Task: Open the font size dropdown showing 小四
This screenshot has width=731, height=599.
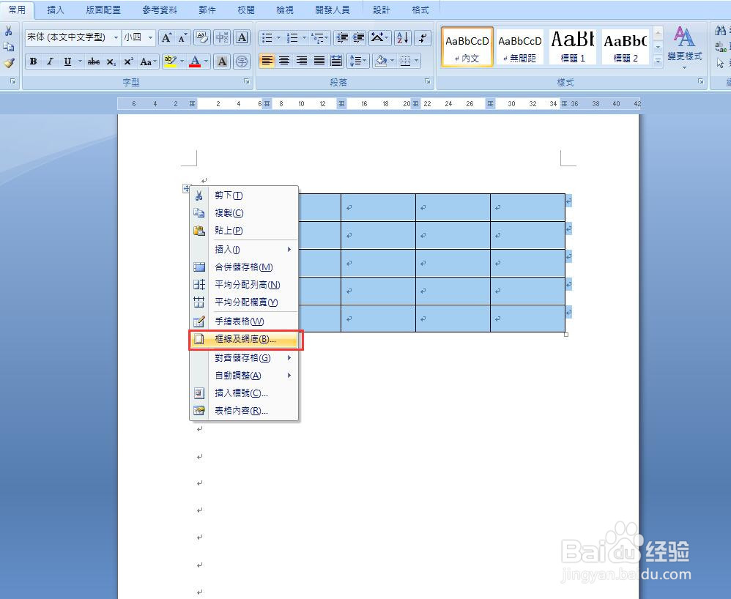Action: tap(150, 38)
